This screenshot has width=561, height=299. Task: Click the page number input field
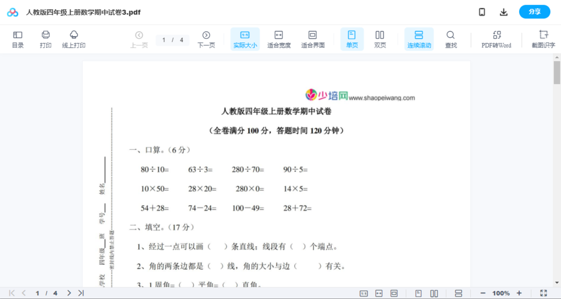pos(172,40)
